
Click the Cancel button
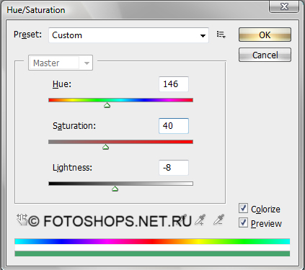265,55
